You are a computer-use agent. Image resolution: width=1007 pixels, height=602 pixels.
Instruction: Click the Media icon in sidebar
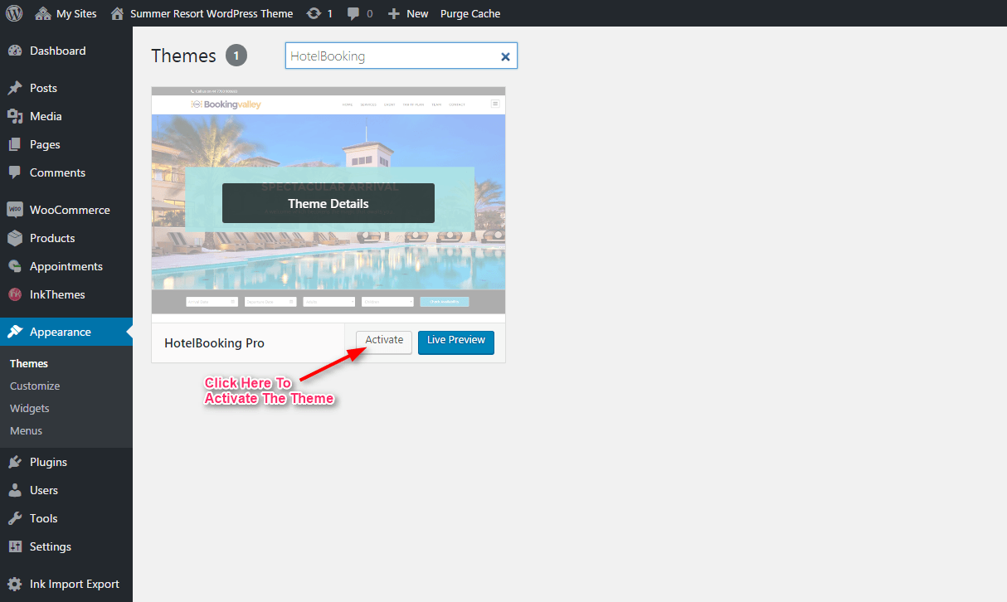(x=15, y=116)
